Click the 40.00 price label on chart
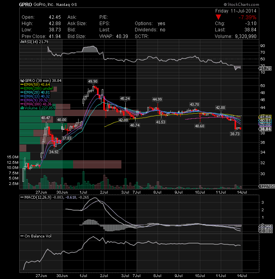The width and height of the screenshot is (275, 279). pos(62,120)
